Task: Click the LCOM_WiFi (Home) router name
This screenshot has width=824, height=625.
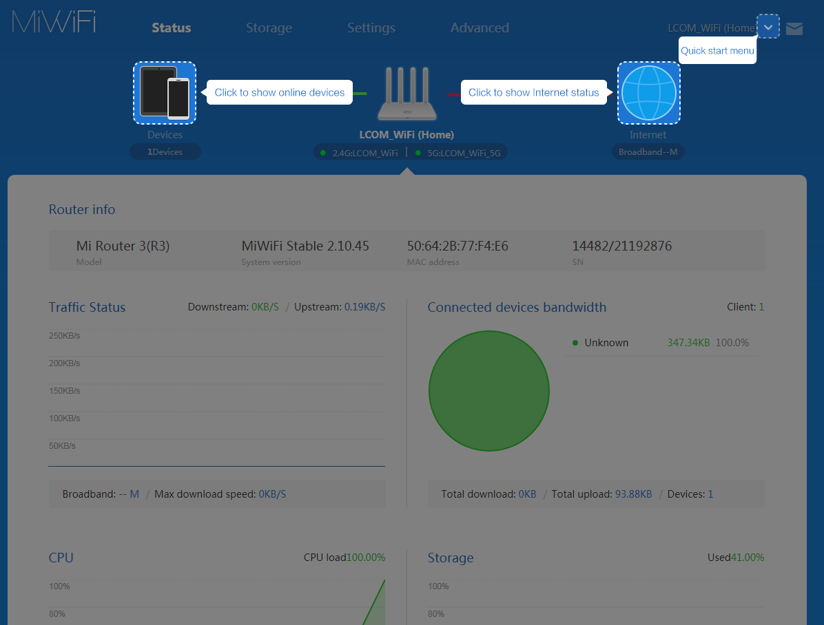Action: tap(406, 135)
